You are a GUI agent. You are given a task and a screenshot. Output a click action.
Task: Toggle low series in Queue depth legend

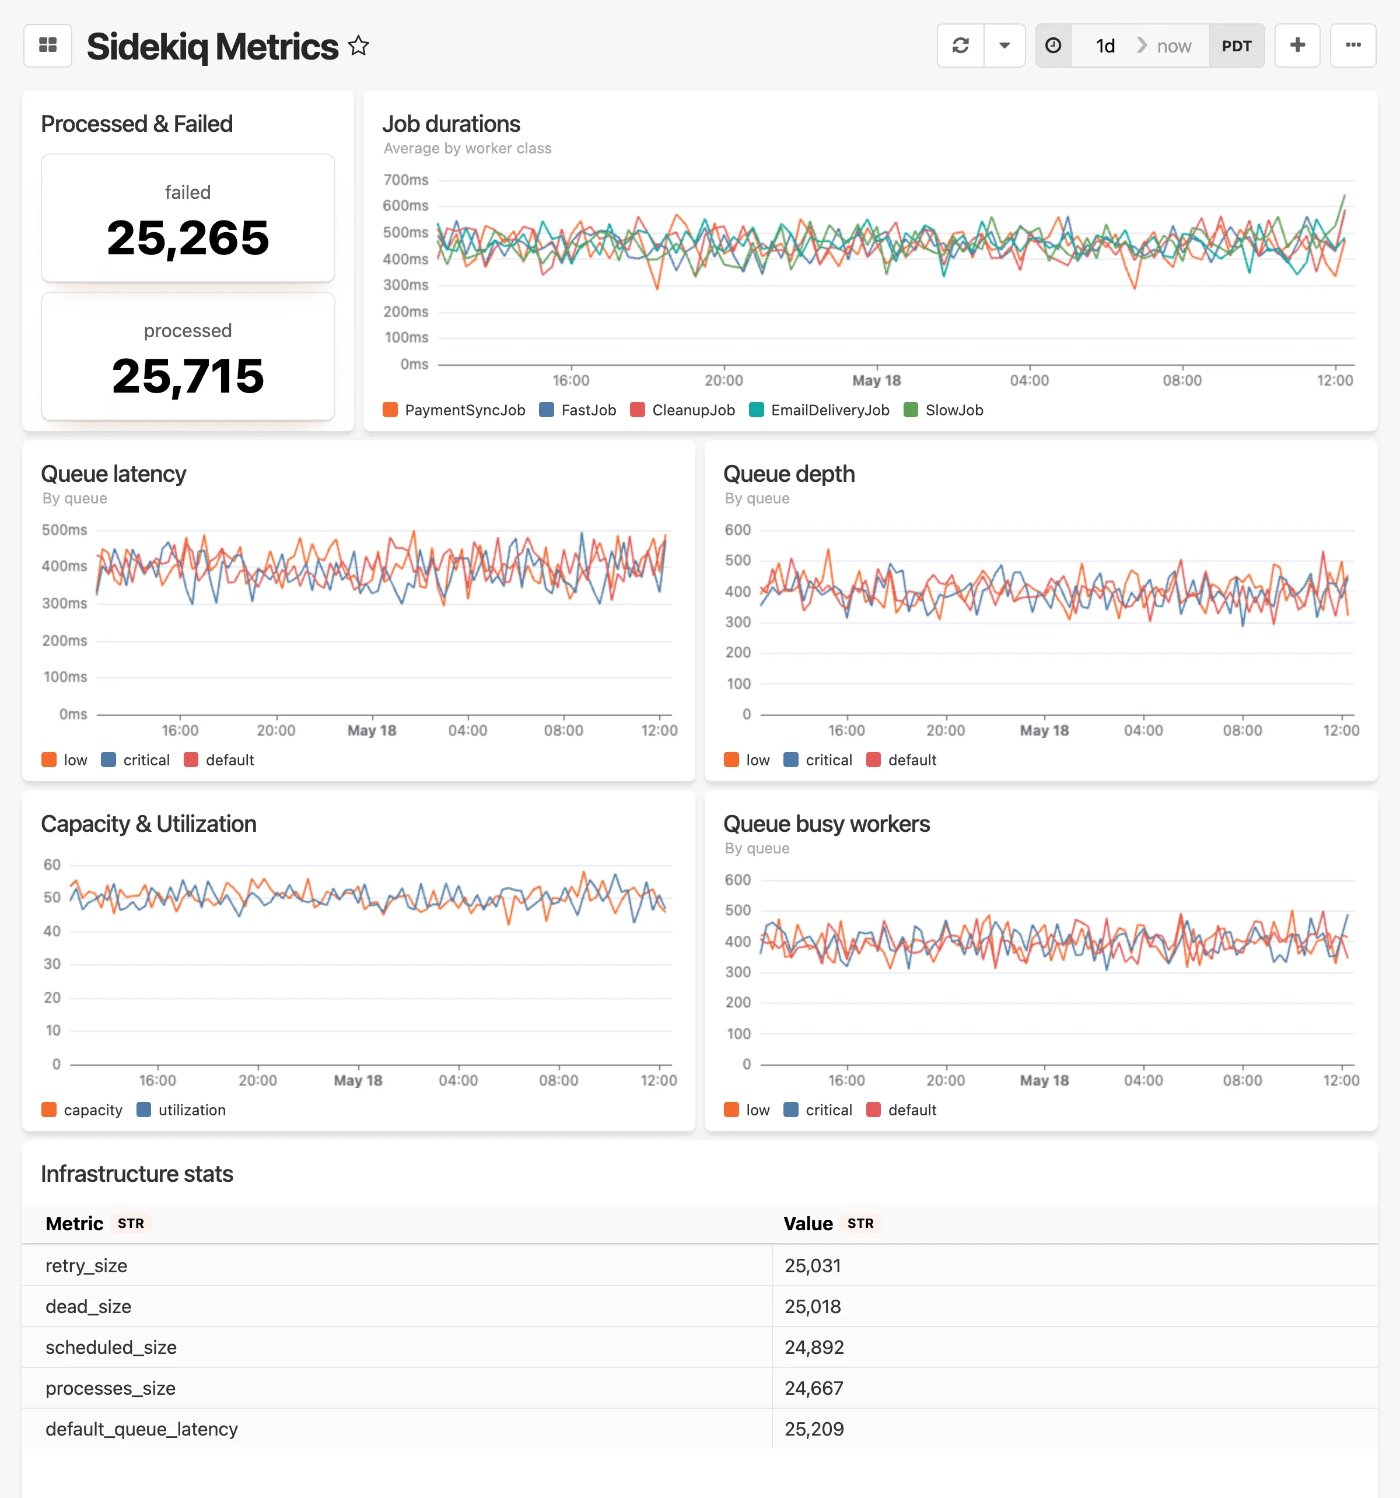click(x=747, y=759)
